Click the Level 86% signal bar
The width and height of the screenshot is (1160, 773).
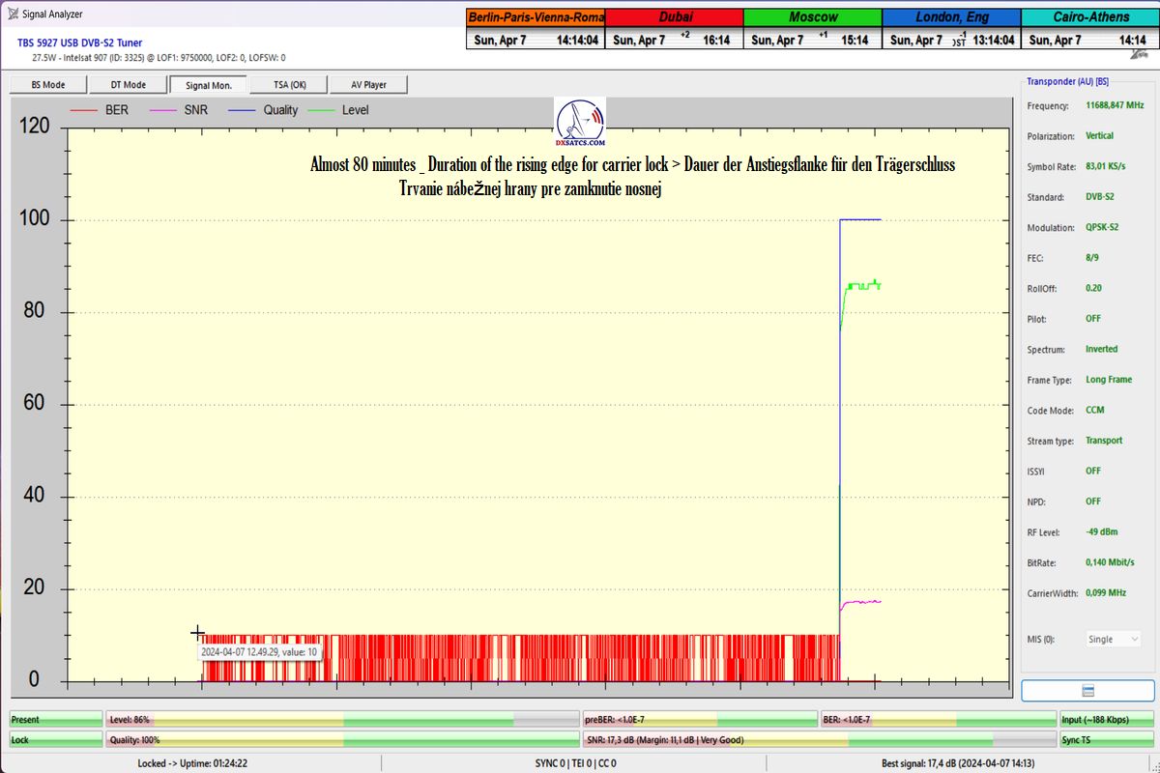point(341,720)
